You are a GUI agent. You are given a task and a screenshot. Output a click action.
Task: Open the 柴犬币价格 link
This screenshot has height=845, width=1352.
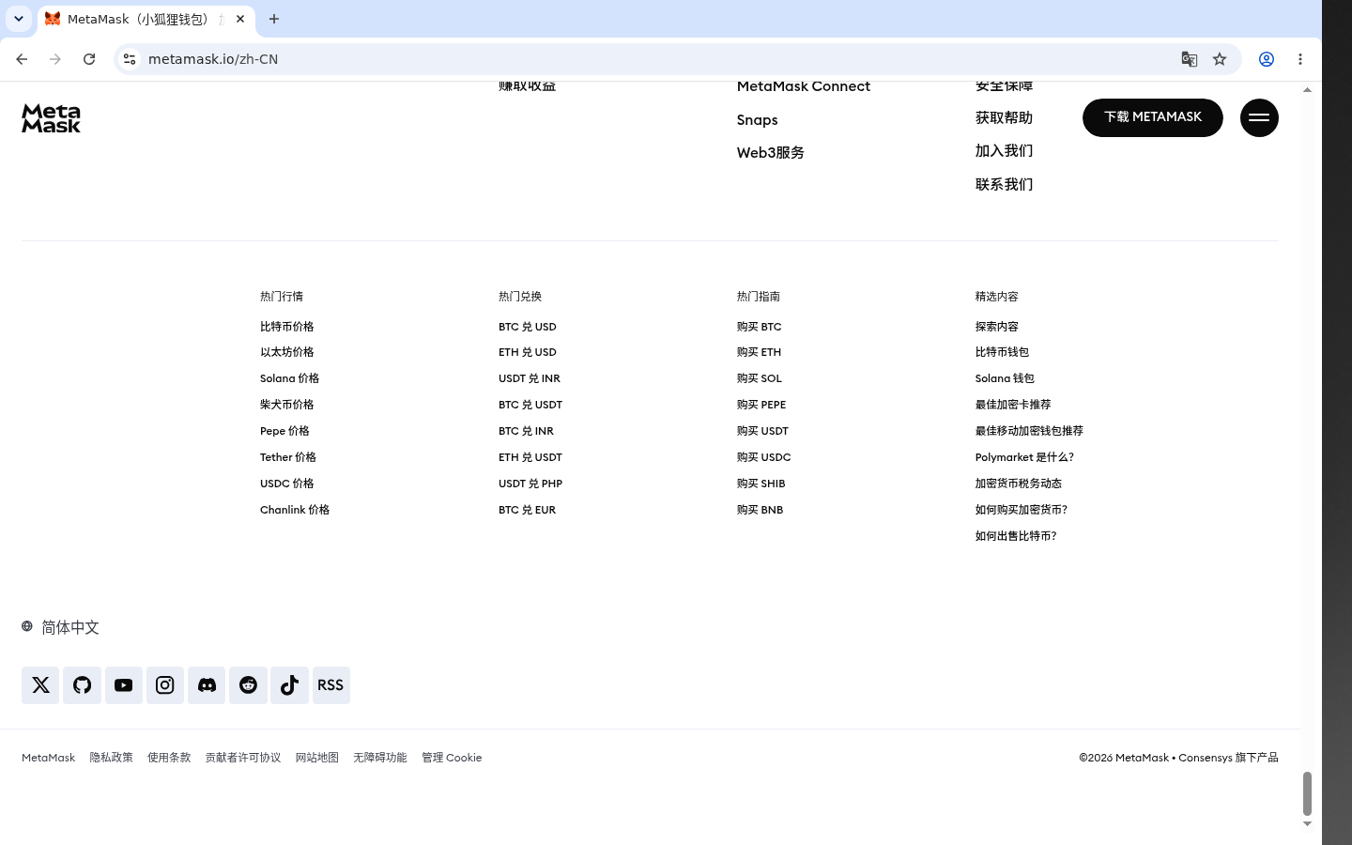287,405
